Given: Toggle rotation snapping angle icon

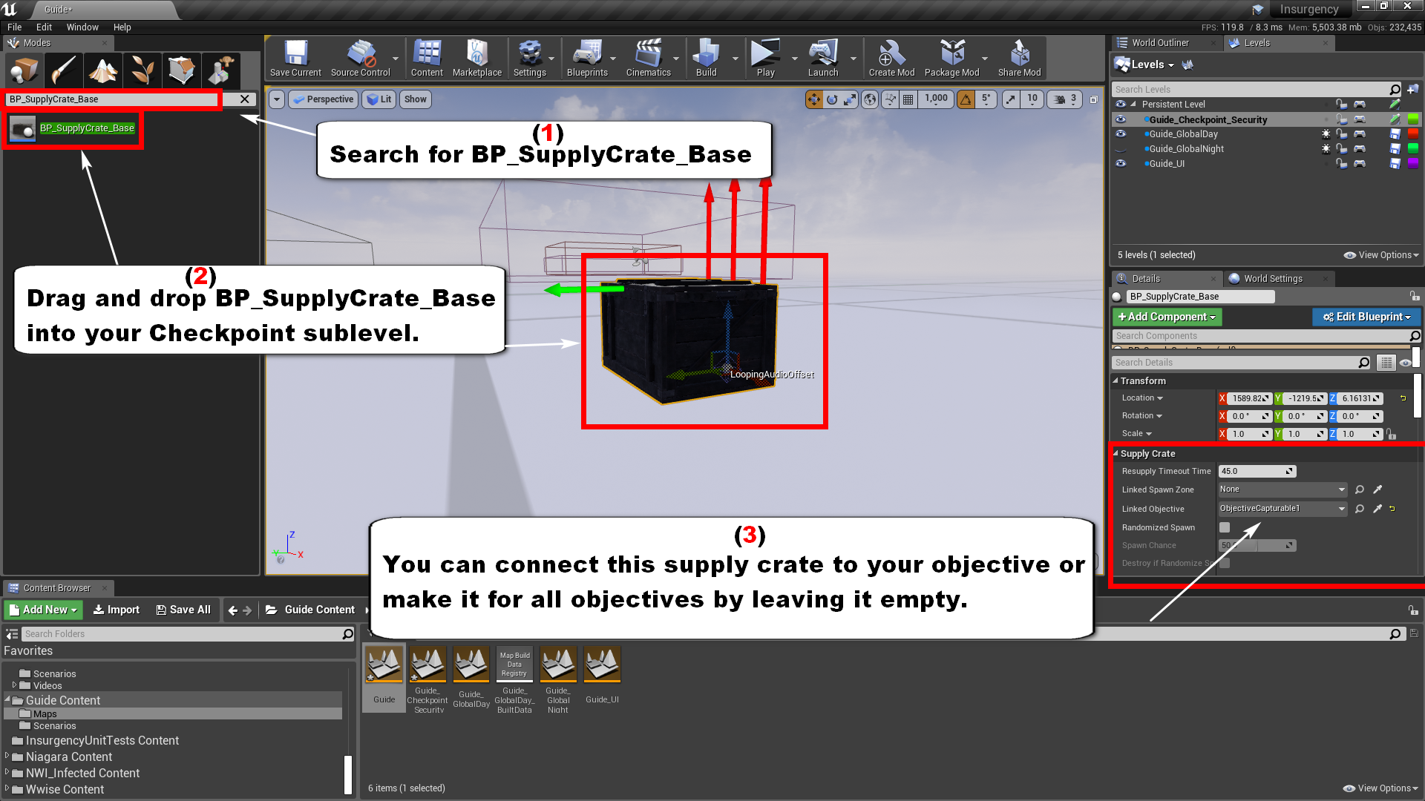Looking at the screenshot, I should coord(966,99).
